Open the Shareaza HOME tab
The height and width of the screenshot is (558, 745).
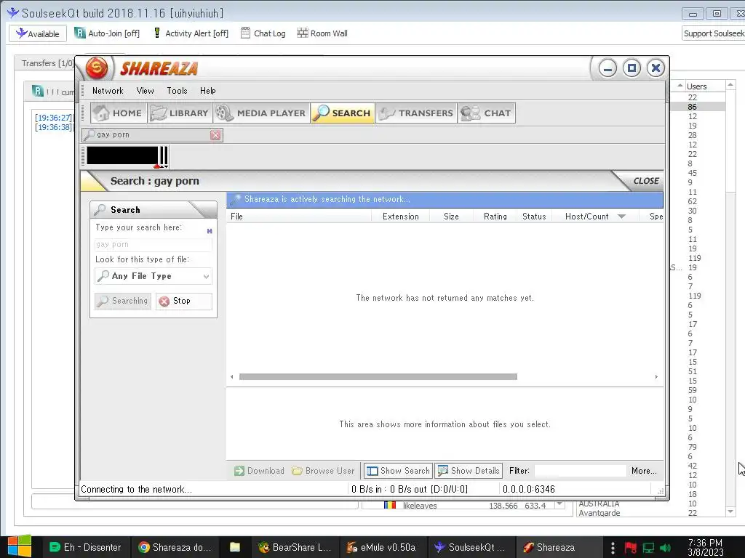119,113
